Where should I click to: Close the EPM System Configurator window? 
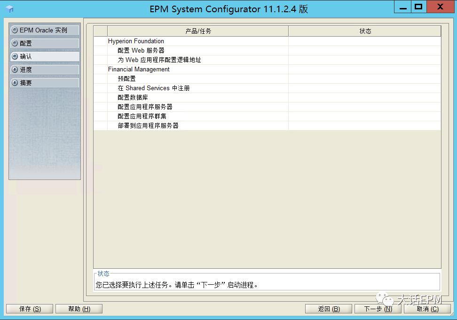pyautogui.click(x=440, y=7)
